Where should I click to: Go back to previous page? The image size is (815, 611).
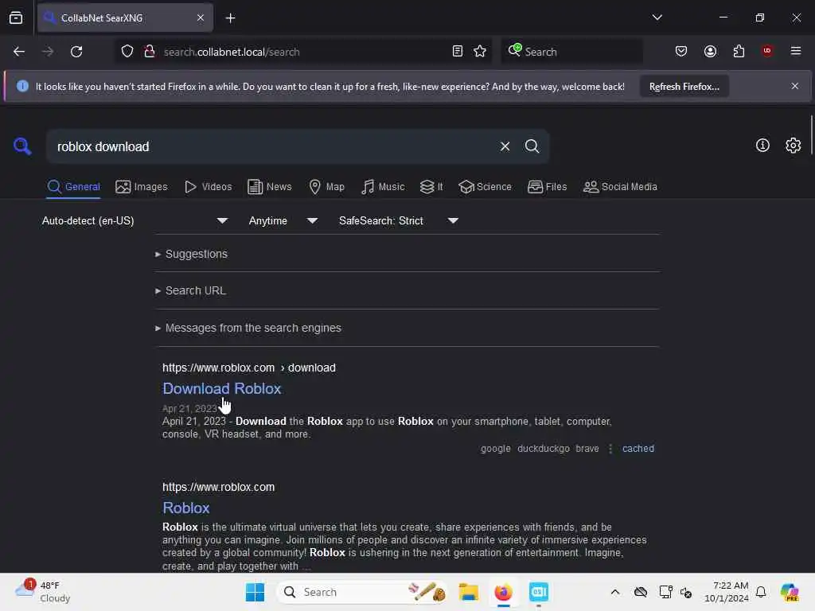[19, 52]
